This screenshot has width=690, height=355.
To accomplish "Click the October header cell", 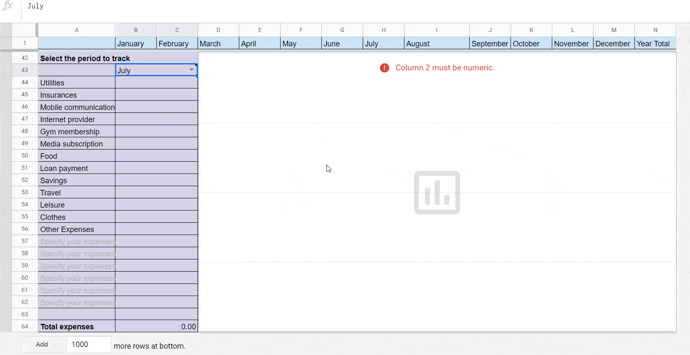I will (x=532, y=43).
